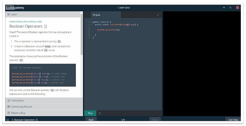The width and height of the screenshot is (246, 126).
Task: Click the 3/11 progress indicator
Action: tap(123, 120)
